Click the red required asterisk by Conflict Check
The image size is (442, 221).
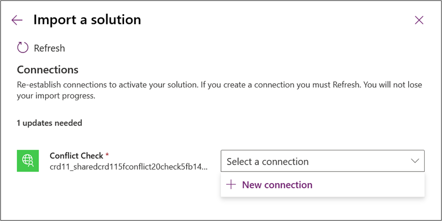coord(107,155)
